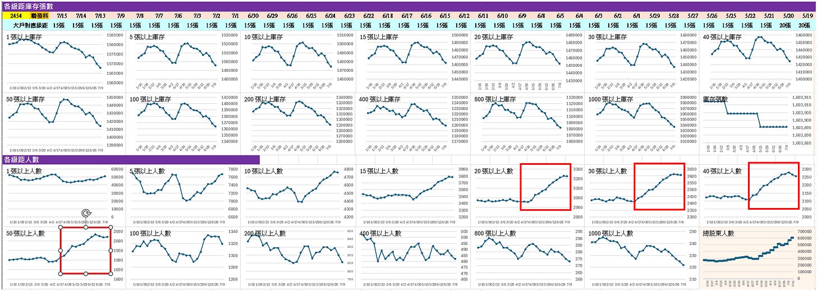
Task: Select the 400張以上人數 chart
Action: click(414, 257)
